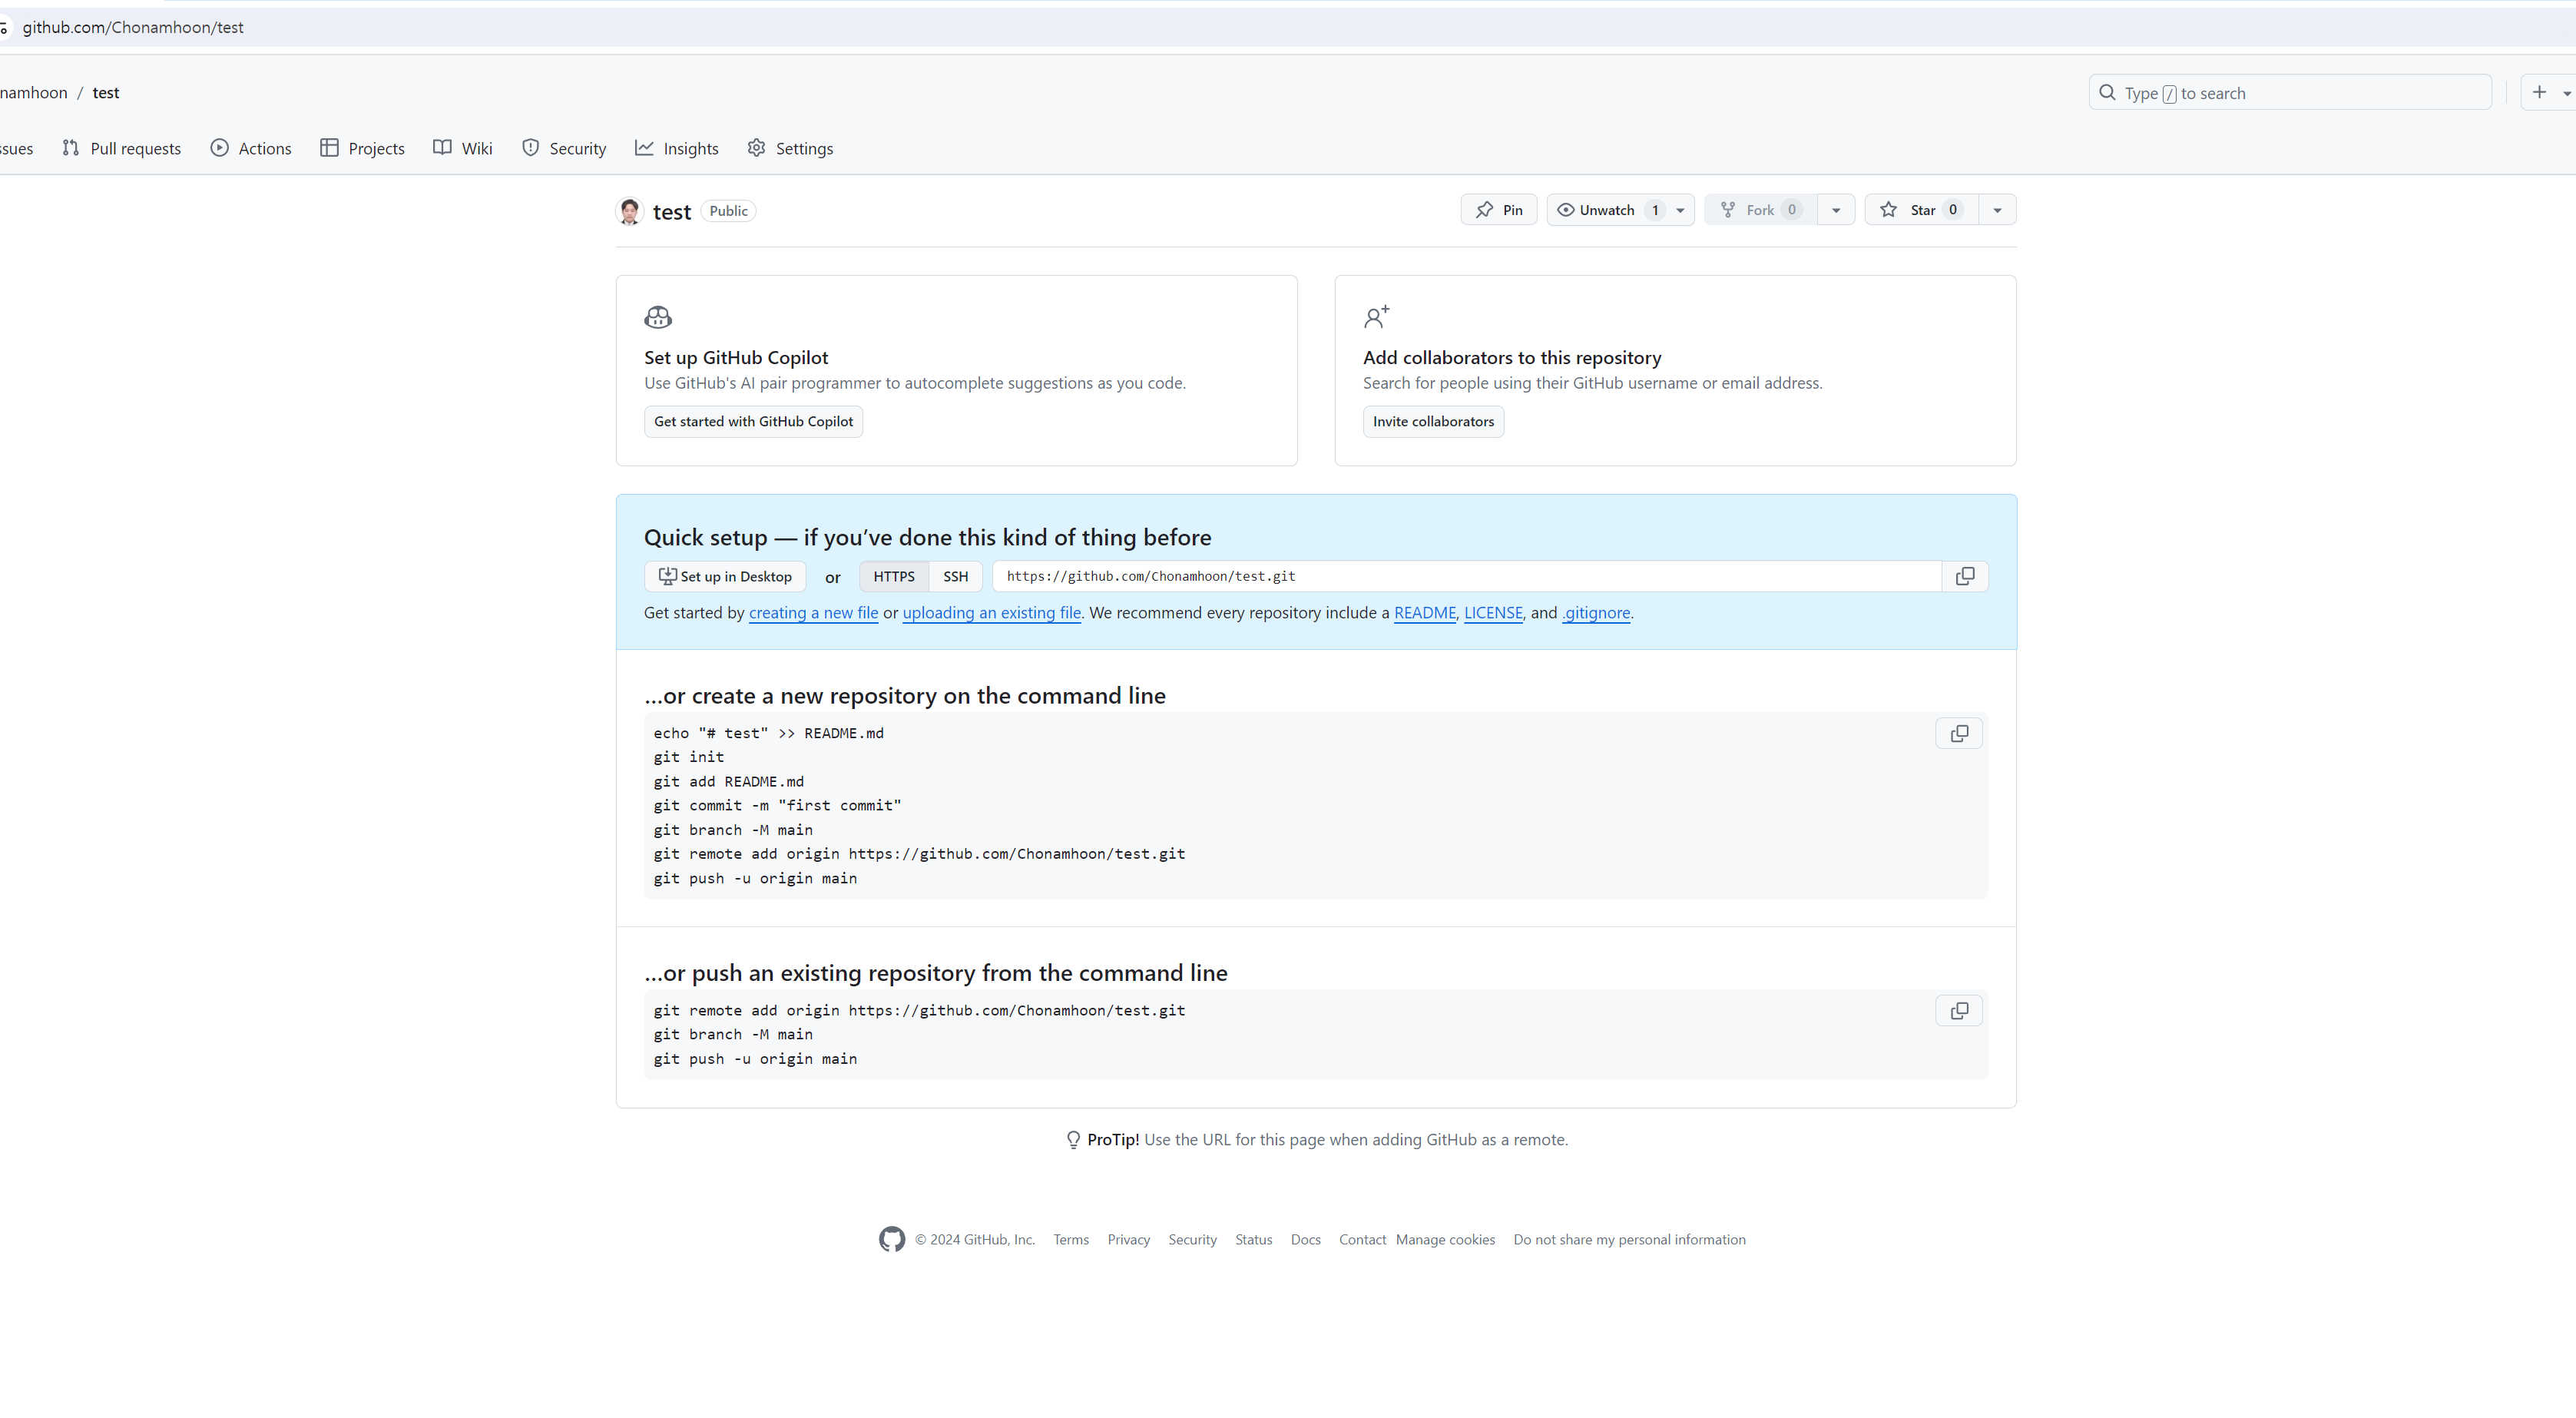Switch clone URL protocol to SSH
Image resolution: width=2576 pixels, height=1418 pixels.
click(x=955, y=576)
